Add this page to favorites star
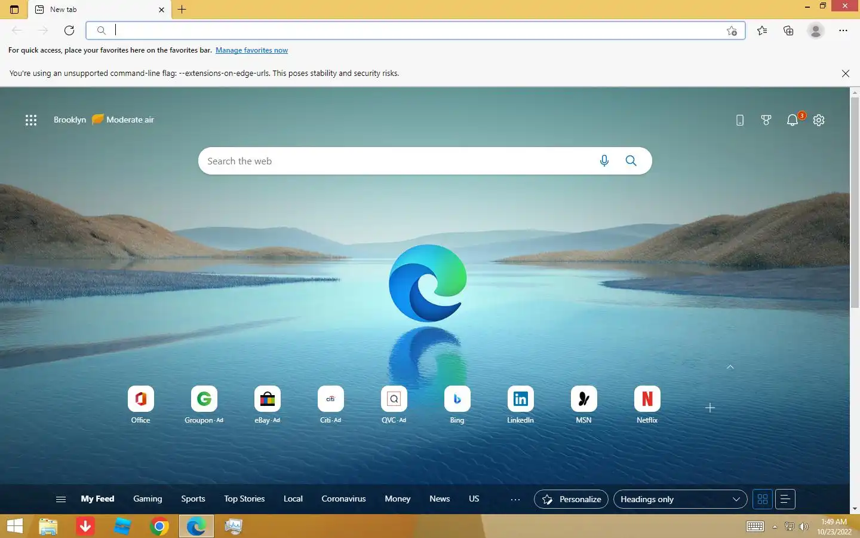Viewport: 860px width, 538px height. click(x=732, y=31)
